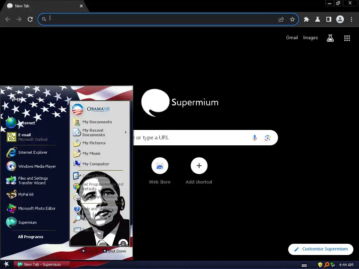Viewport: 359px width, 269px height.
Task: Search by image with Lens icon
Action: (267, 138)
